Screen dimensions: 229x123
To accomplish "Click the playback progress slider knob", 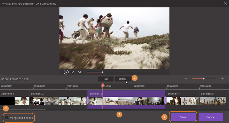I will (103, 72).
